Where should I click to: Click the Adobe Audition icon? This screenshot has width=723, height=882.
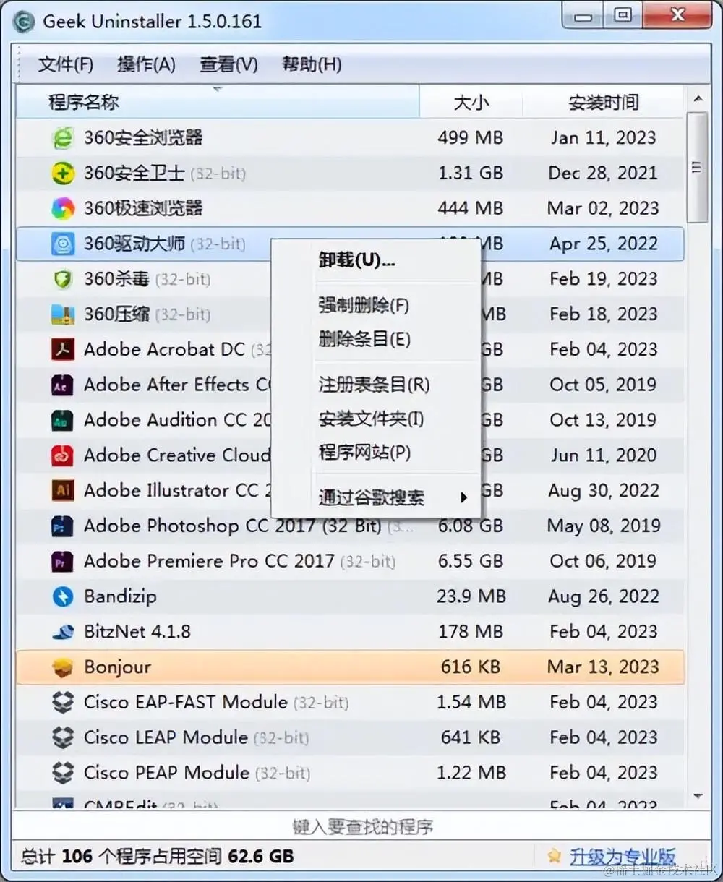[x=63, y=420]
